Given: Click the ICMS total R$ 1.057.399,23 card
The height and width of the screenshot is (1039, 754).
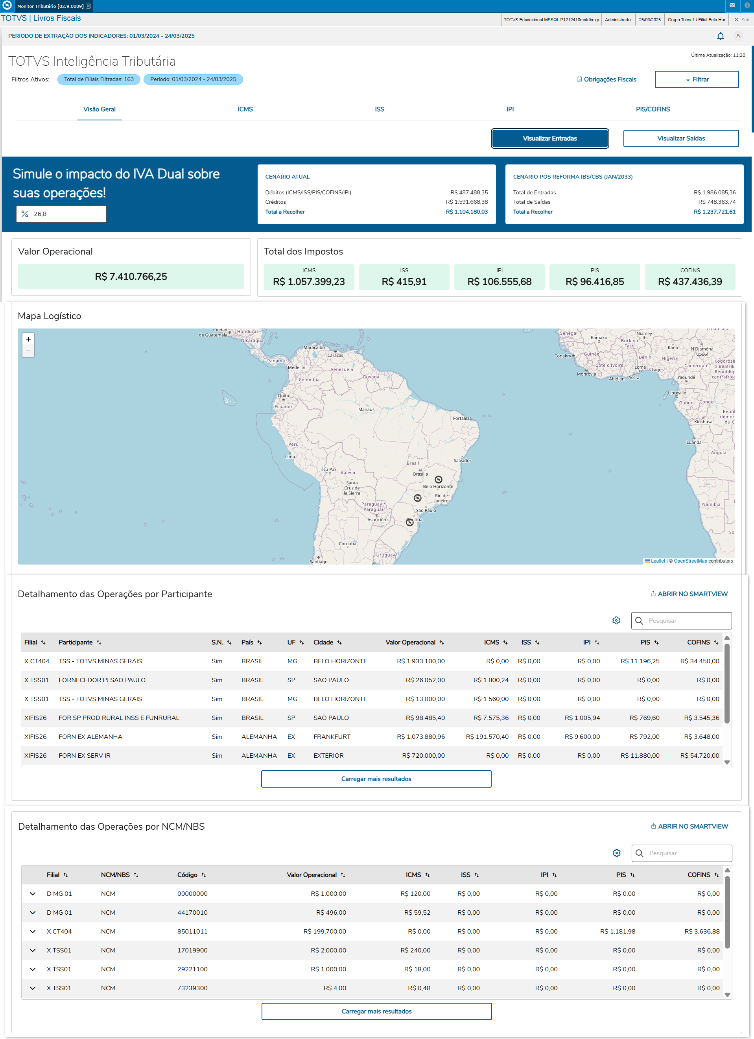Looking at the screenshot, I should click(309, 277).
